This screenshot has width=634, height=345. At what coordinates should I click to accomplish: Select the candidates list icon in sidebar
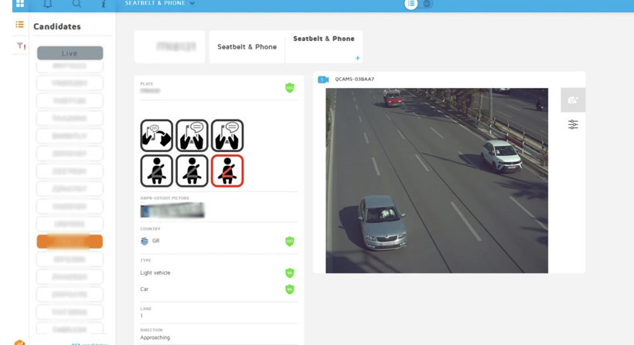coord(20,25)
